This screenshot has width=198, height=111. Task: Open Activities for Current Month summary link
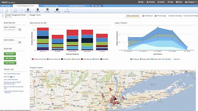click(x=13, y=83)
